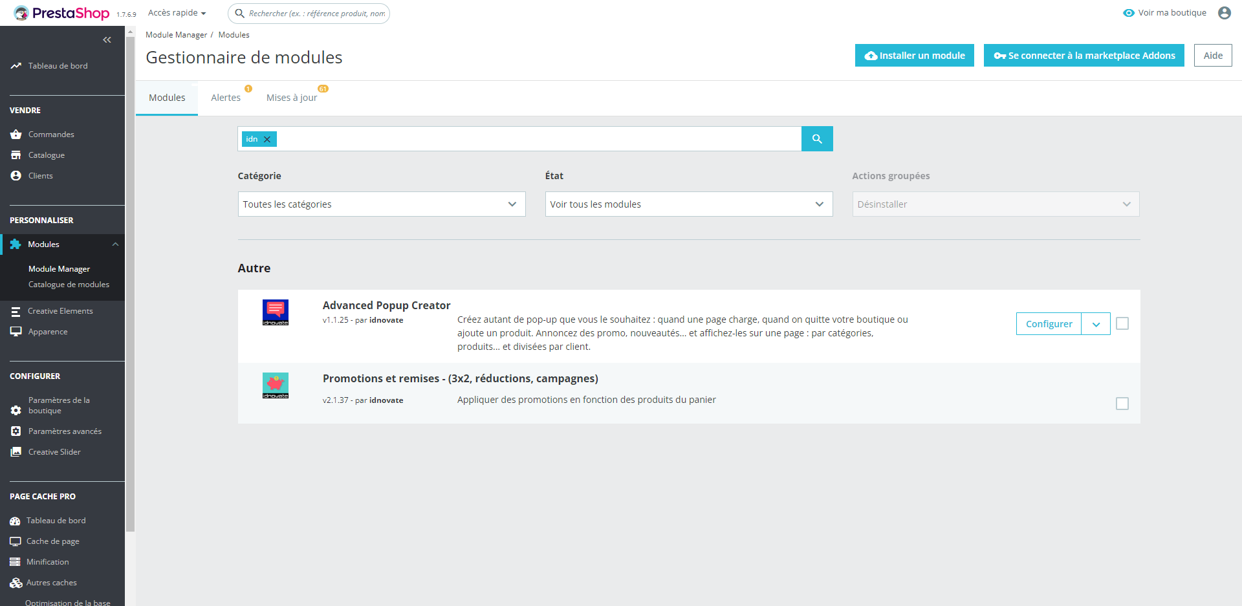The image size is (1242, 606).
Task: Open Tableau de bord trending icon under the logo
Action: (x=16, y=66)
